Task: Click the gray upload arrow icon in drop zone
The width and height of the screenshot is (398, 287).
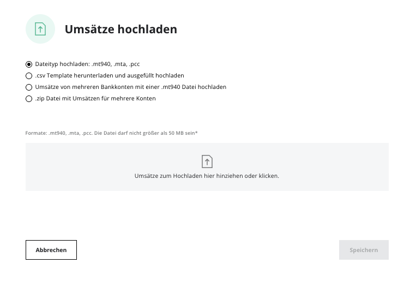Action: 207,162
